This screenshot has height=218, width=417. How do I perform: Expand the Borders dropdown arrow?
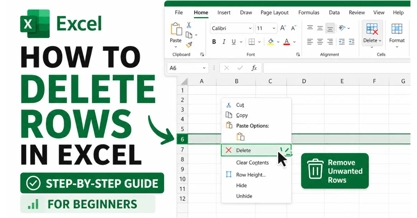tap(260, 42)
